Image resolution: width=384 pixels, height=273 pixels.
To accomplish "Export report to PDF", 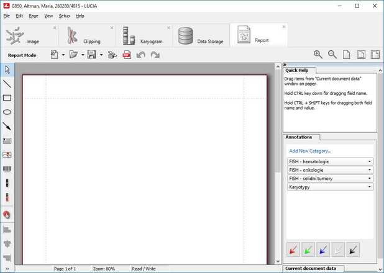I will point(127,55).
